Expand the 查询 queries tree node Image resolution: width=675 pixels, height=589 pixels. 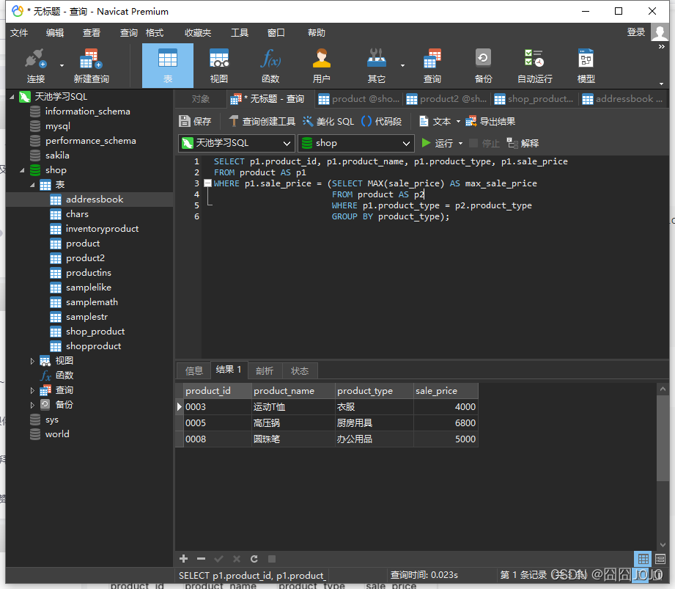click(32, 390)
